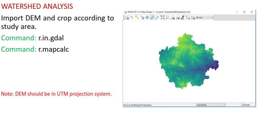Click the Display map render icon
The width and height of the screenshot is (260, 117).
click(127, 18)
